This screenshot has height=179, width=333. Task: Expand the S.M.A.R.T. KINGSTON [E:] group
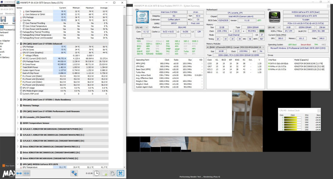click(17, 129)
